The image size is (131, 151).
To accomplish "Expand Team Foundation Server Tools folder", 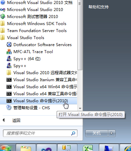I will point(37,31).
